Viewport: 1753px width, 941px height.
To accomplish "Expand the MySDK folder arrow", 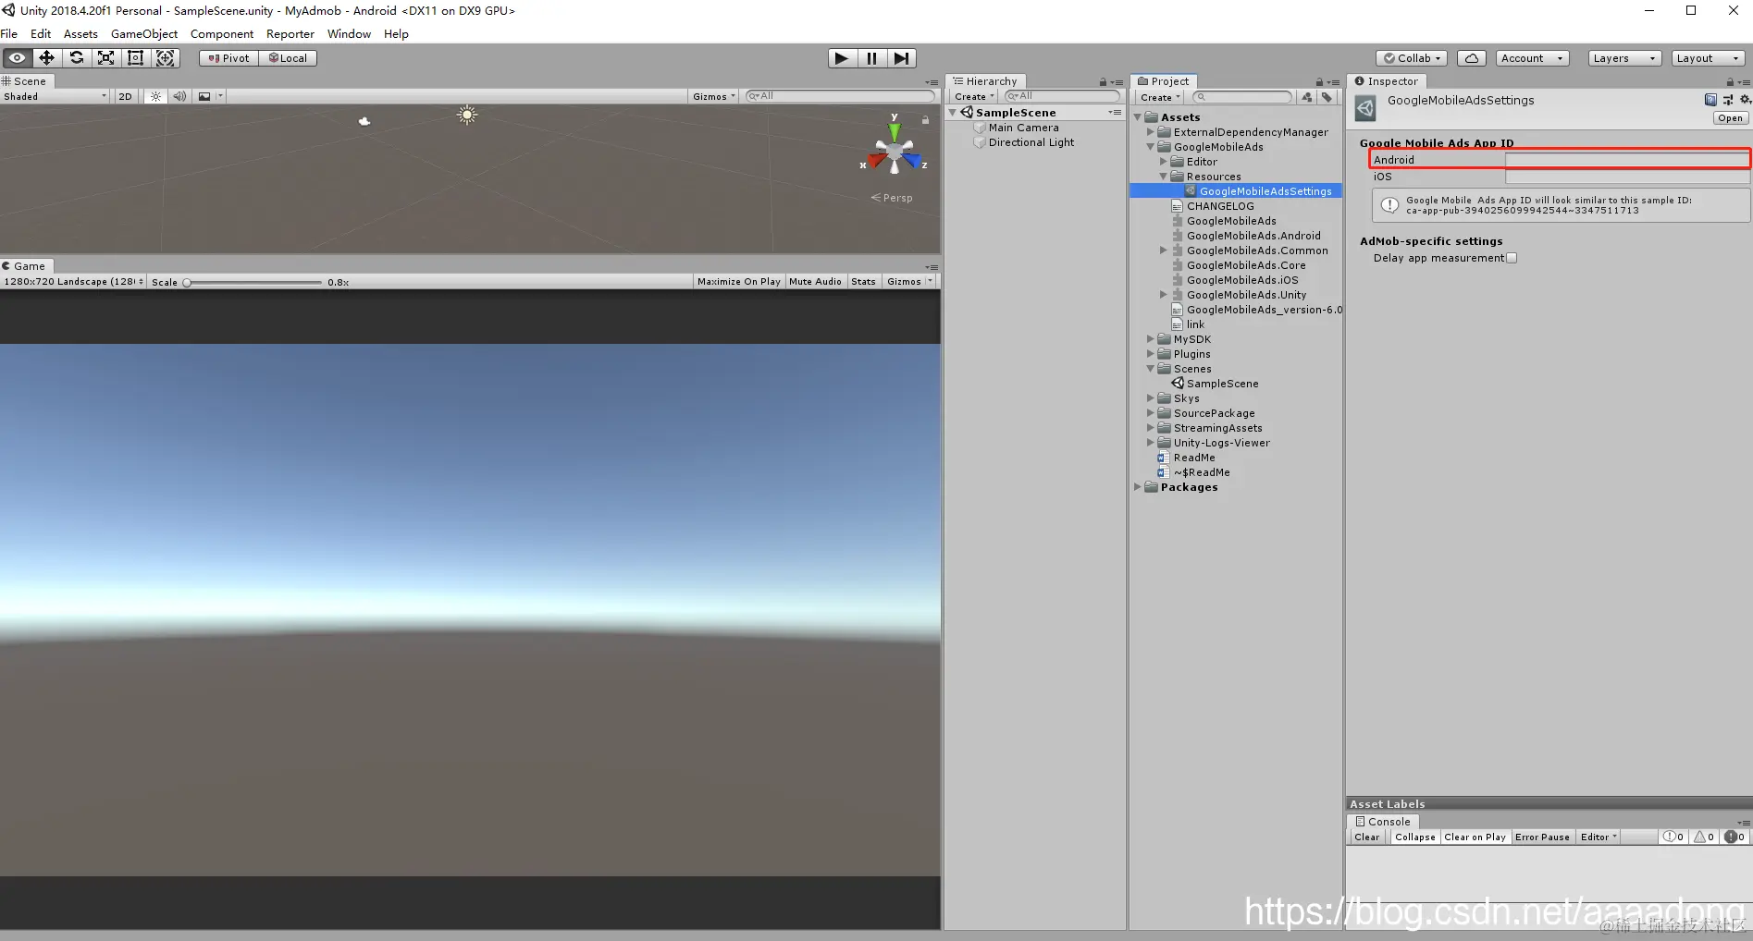I will 1151,339.
